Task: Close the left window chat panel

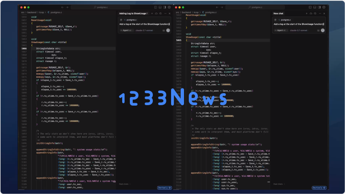Action: (170, 13)
